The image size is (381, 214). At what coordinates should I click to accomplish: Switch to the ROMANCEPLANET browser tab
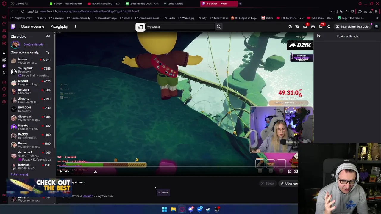tap(104, 4)
